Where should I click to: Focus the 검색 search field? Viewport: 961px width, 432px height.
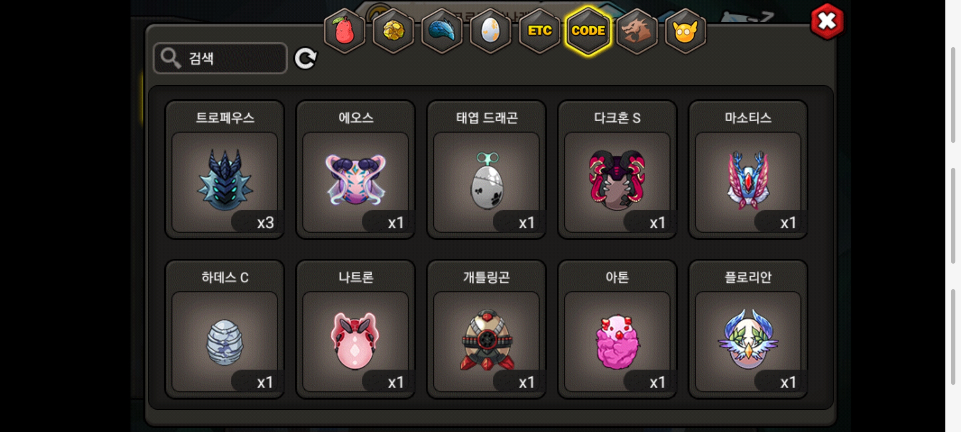(x=220, y=58)
